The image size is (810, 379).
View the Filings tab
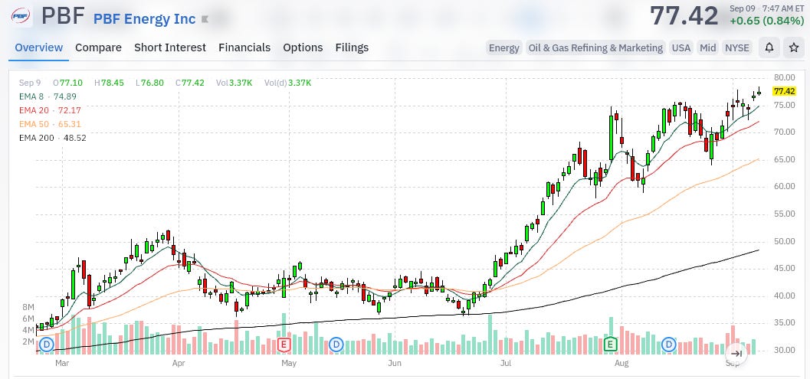(352, 47)
